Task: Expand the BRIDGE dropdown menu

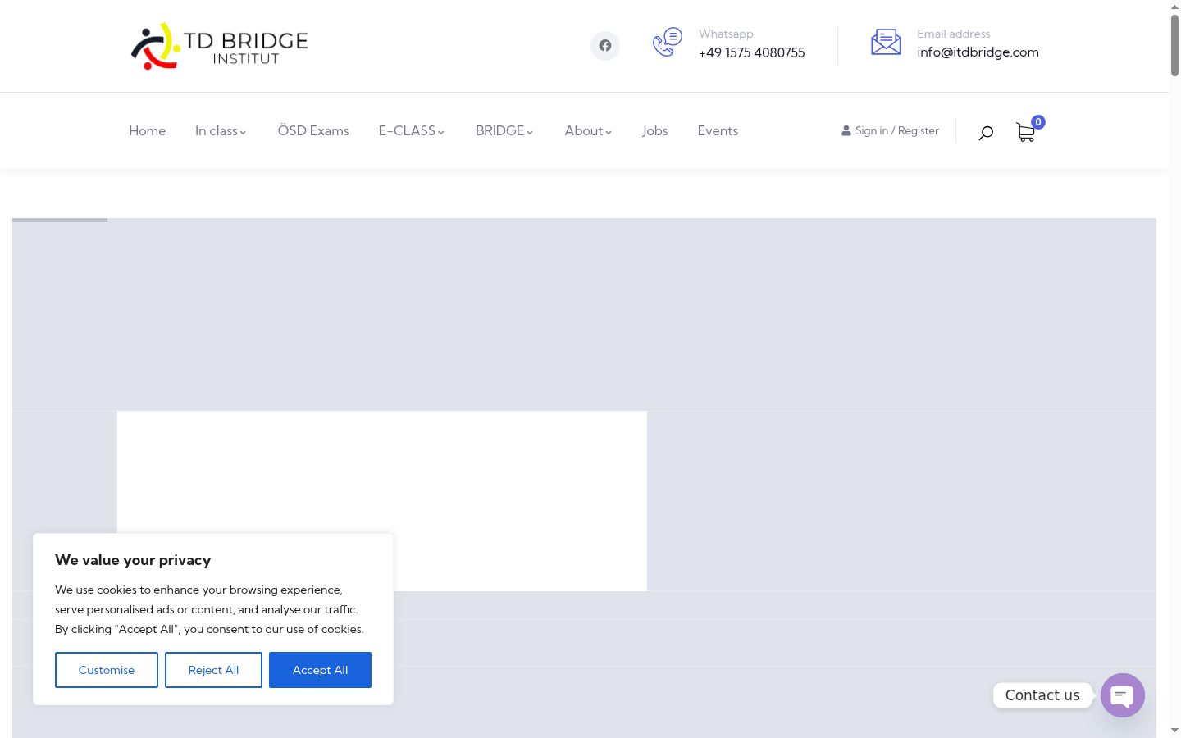Action: tap(504, 131)
